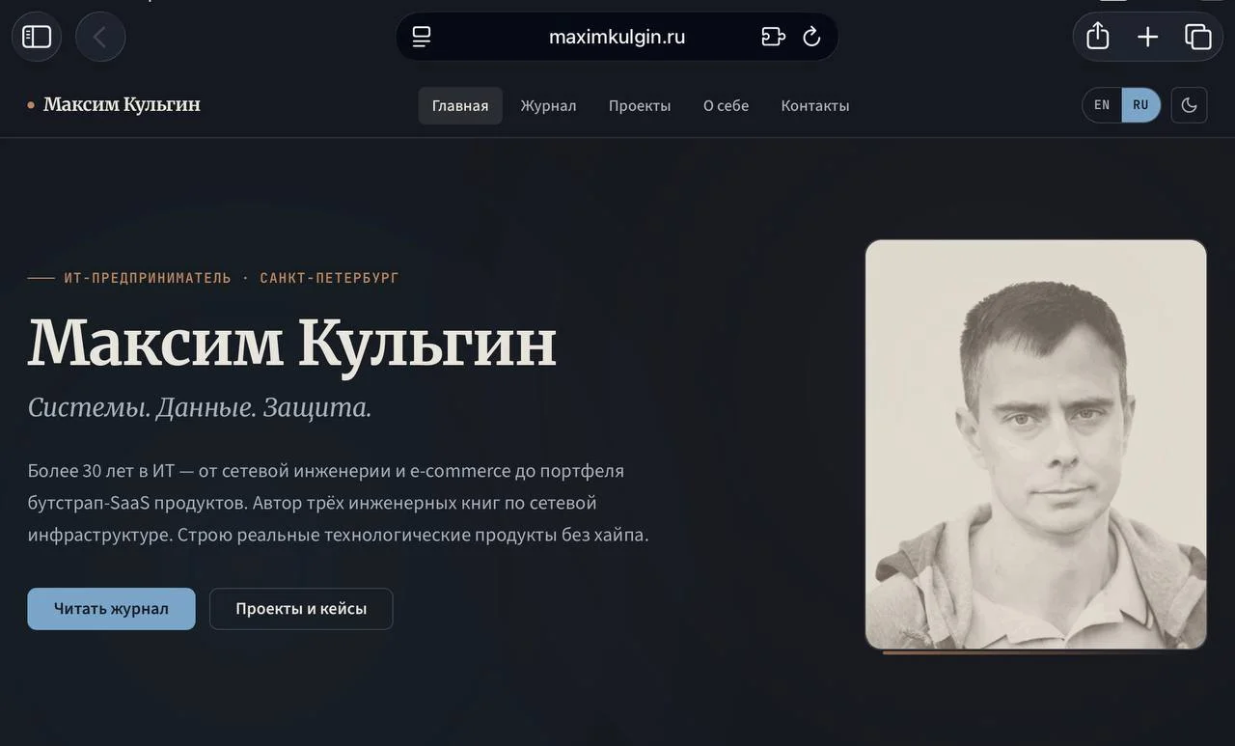Navigate to Контакты page
This screenshot has height=746, width=1235.
coord(815,105)
